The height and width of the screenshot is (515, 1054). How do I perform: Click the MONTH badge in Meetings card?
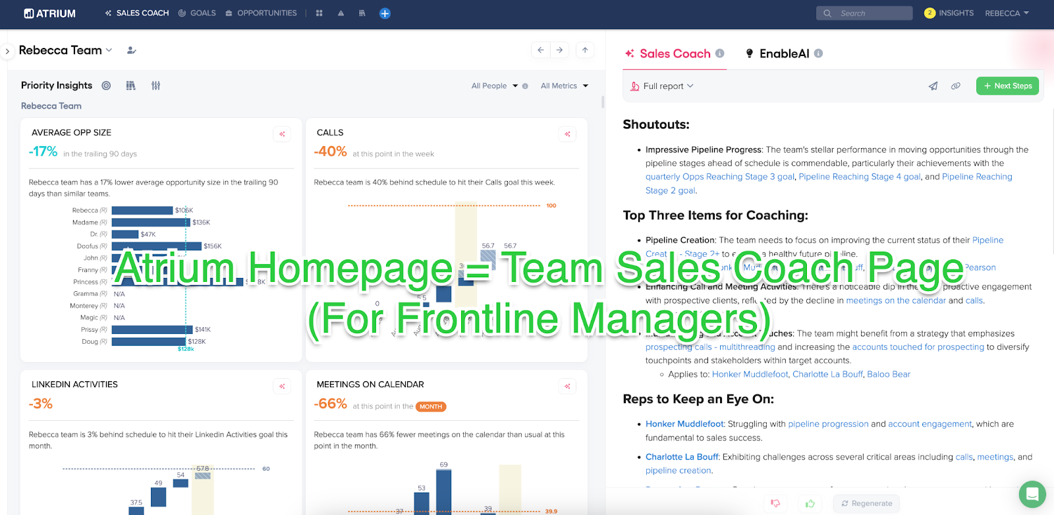[x=431, y=406]
